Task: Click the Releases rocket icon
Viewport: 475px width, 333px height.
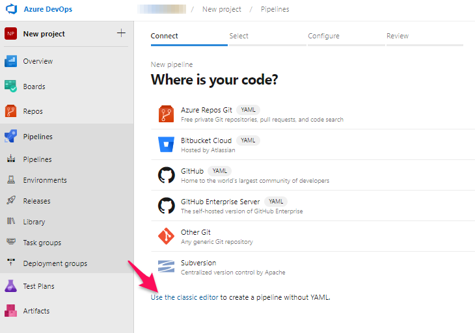Action: coord(11,201)
